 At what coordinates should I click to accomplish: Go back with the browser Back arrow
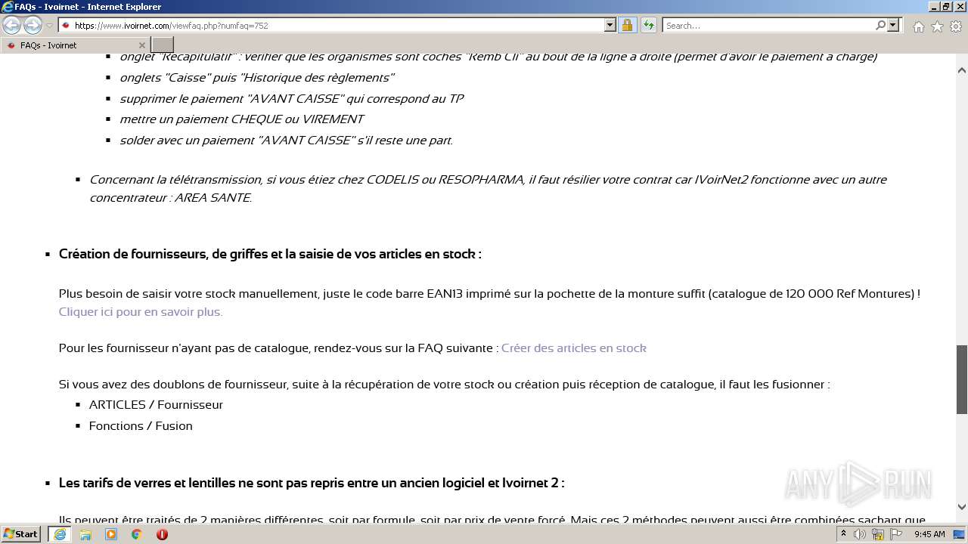(12, 26)
